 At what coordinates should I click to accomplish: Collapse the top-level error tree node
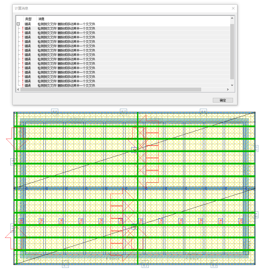pyautogui.click(x=18, y=24)
